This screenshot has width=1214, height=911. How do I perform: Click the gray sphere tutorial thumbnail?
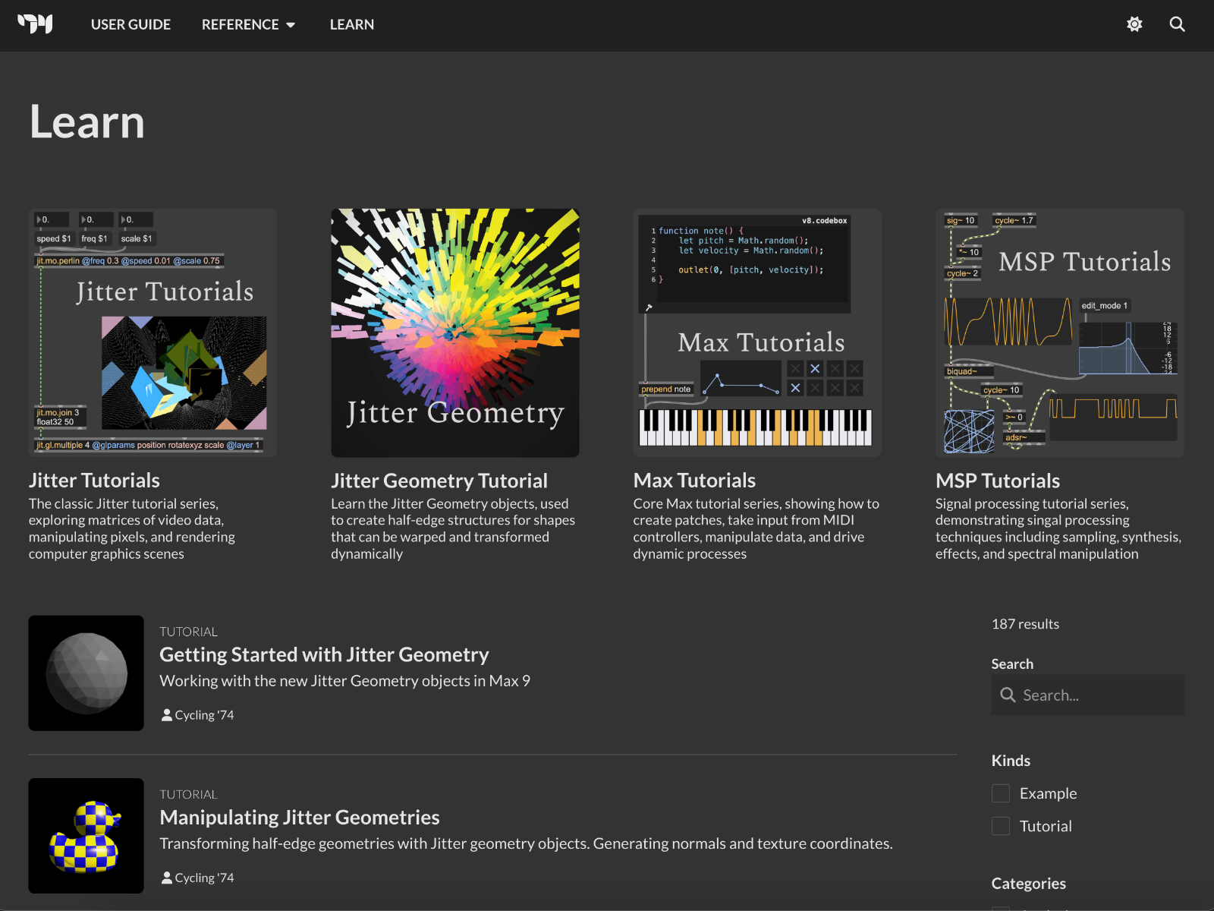pos(86,673)
